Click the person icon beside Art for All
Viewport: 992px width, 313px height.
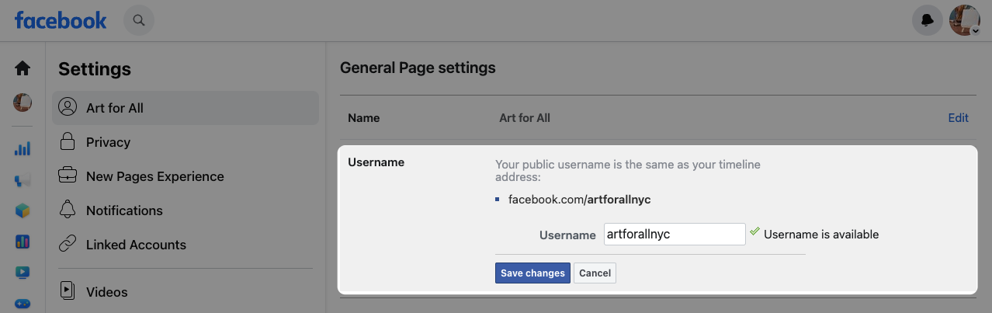(x=68, y=107)
